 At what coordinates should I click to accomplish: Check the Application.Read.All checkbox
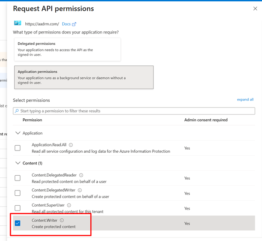click(17, 148)
